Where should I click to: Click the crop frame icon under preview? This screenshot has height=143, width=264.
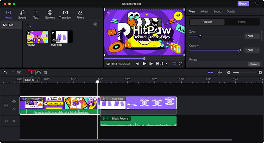pyautogui.click(x=174, y=64)
